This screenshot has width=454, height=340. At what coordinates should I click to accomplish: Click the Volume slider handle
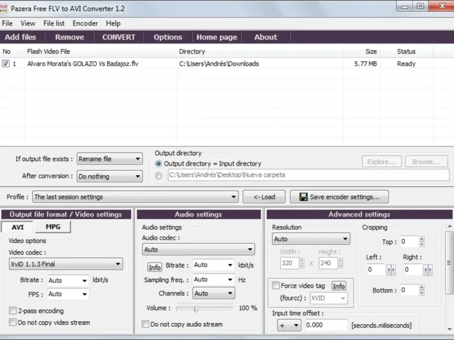tap(196, 309)
